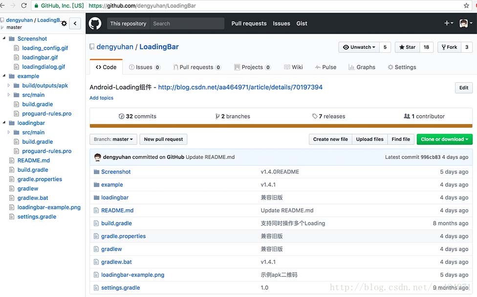Switch to the Code tab
The image size is (477, 297).
pyautogui.click(x=106, y=67)
